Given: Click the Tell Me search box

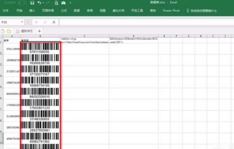Looking at the screenshot, I should pos(202,11).
